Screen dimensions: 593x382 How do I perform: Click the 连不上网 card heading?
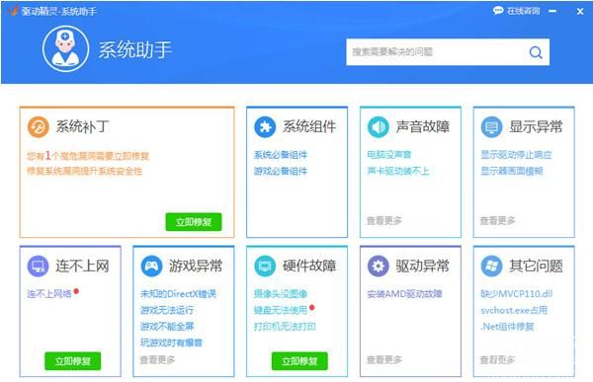(x=82, y=266)
